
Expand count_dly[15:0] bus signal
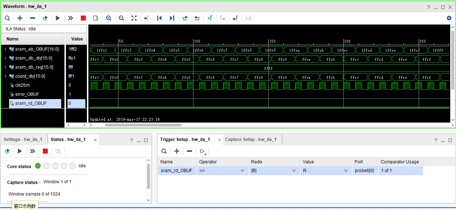(5, 76)
